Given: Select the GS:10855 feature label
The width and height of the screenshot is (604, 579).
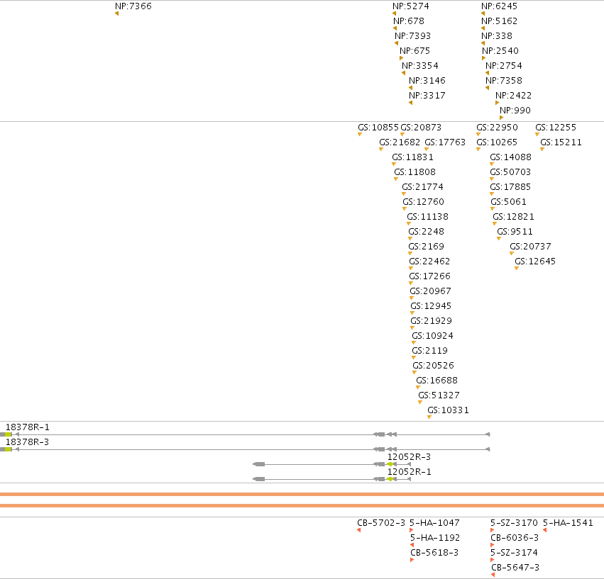Looking at the screenshot, I should click(x=378, y=128).
